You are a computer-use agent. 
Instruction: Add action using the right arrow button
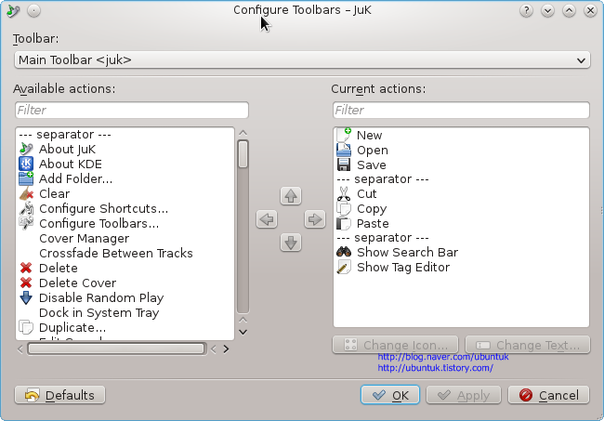click(315, 219)
